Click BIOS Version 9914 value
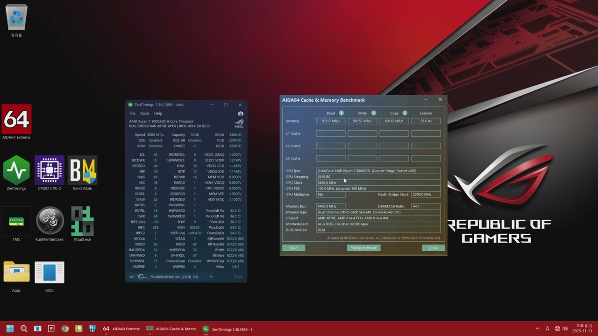The image size is (598, 336). point(378,230)
